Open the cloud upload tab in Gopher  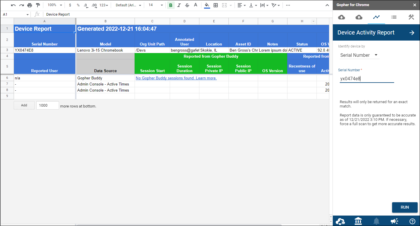359,17
